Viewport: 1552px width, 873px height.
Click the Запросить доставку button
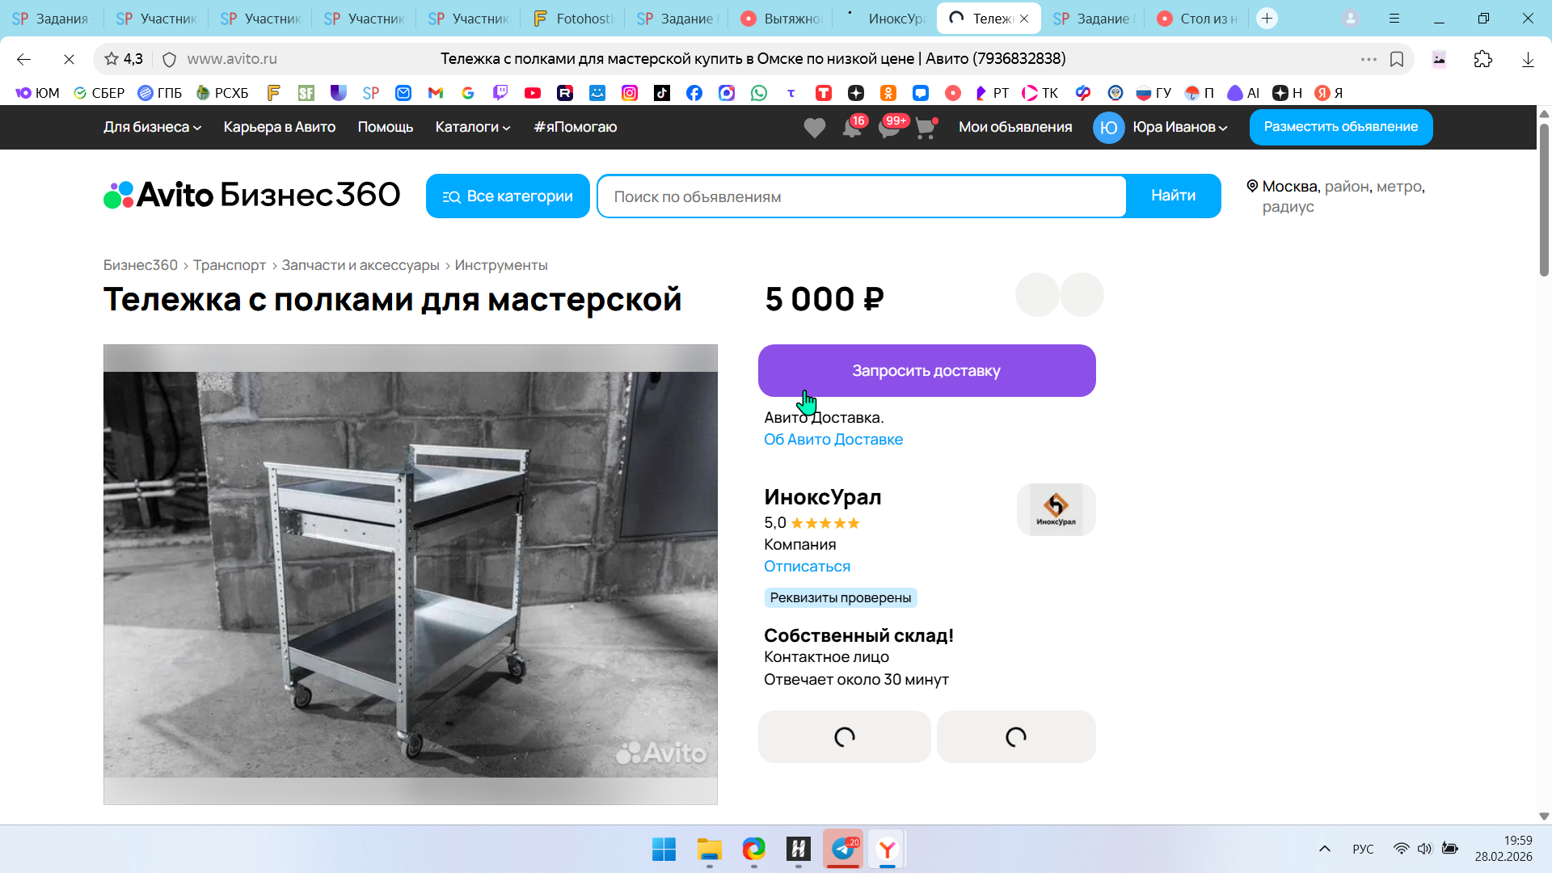click(926, 371)
